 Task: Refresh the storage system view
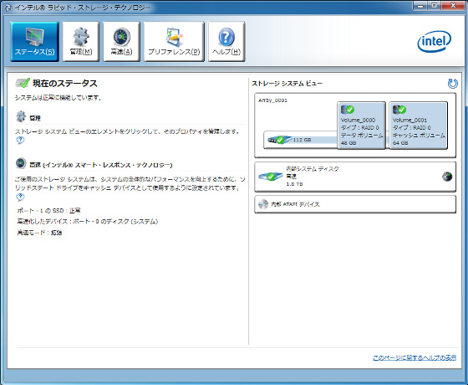(x=452, y=84)
